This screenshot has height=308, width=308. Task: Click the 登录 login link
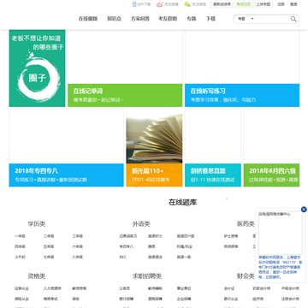point(293,4)
